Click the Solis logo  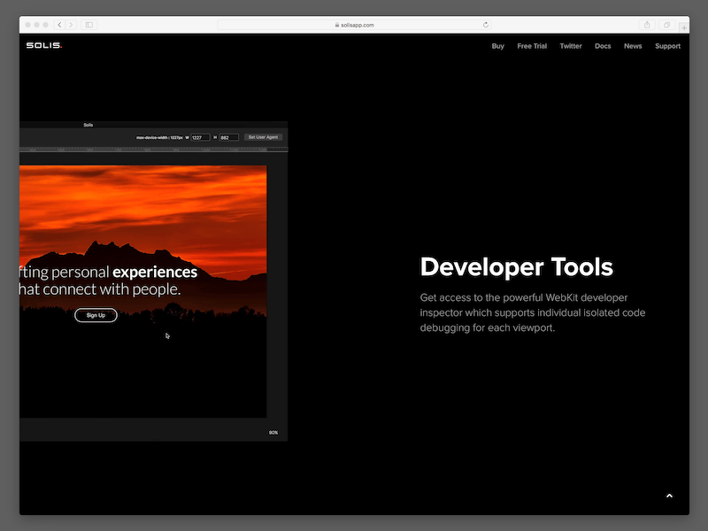pyautogui.click(x=44, y=45)
